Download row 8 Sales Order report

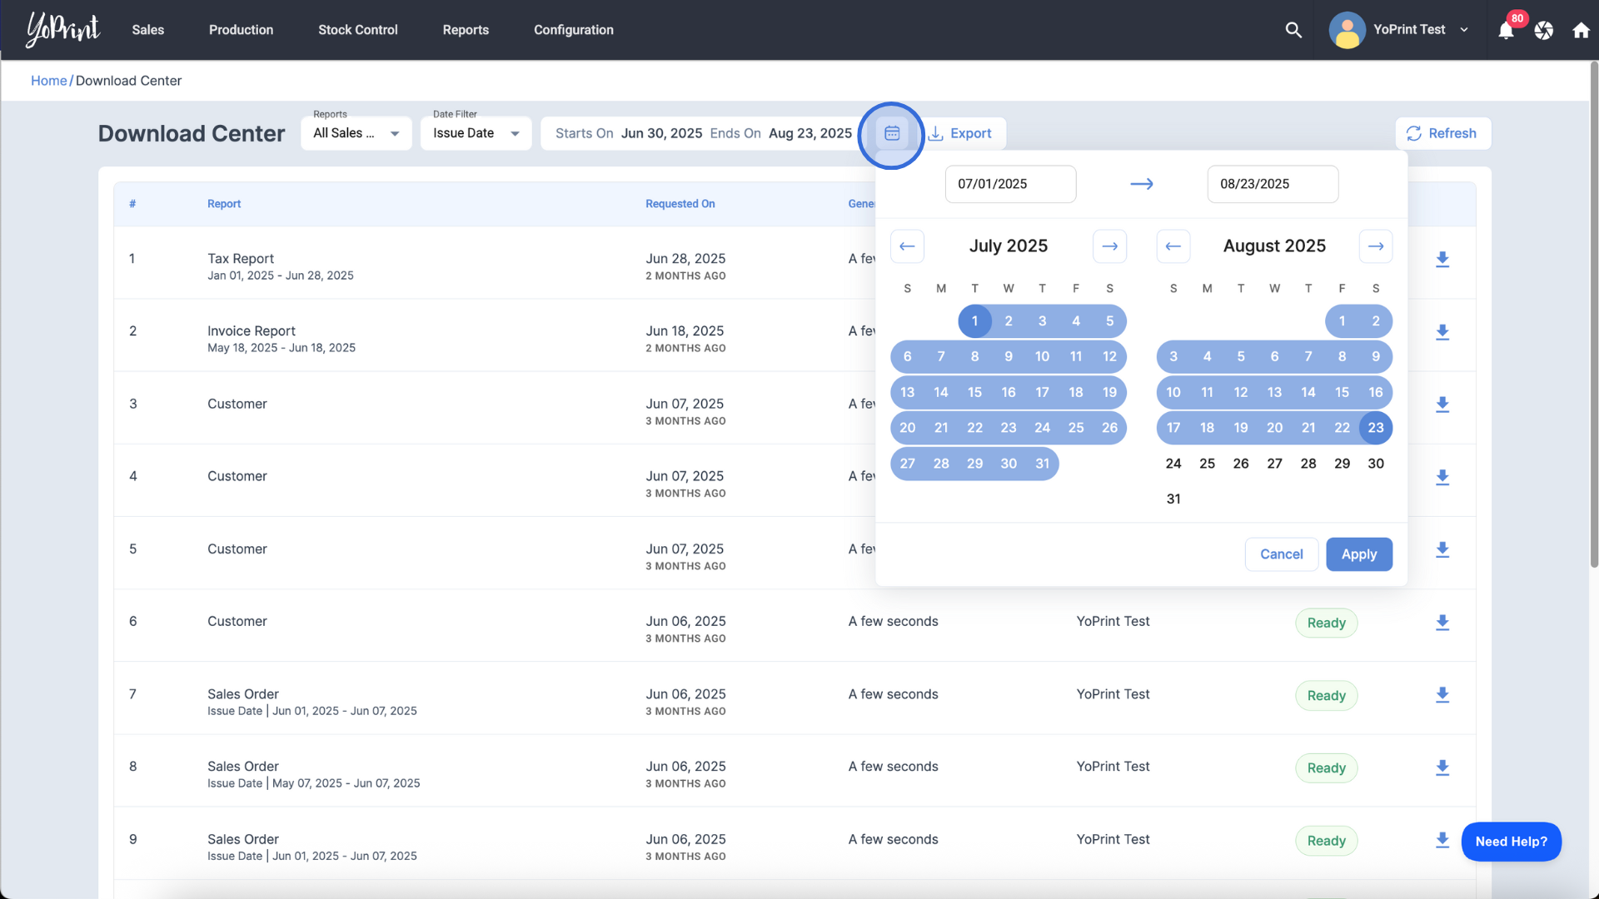(x=1442, y=767)
